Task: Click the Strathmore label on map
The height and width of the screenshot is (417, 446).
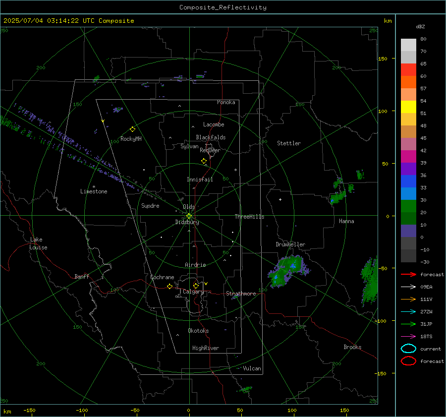Action: tap(241, 294)
